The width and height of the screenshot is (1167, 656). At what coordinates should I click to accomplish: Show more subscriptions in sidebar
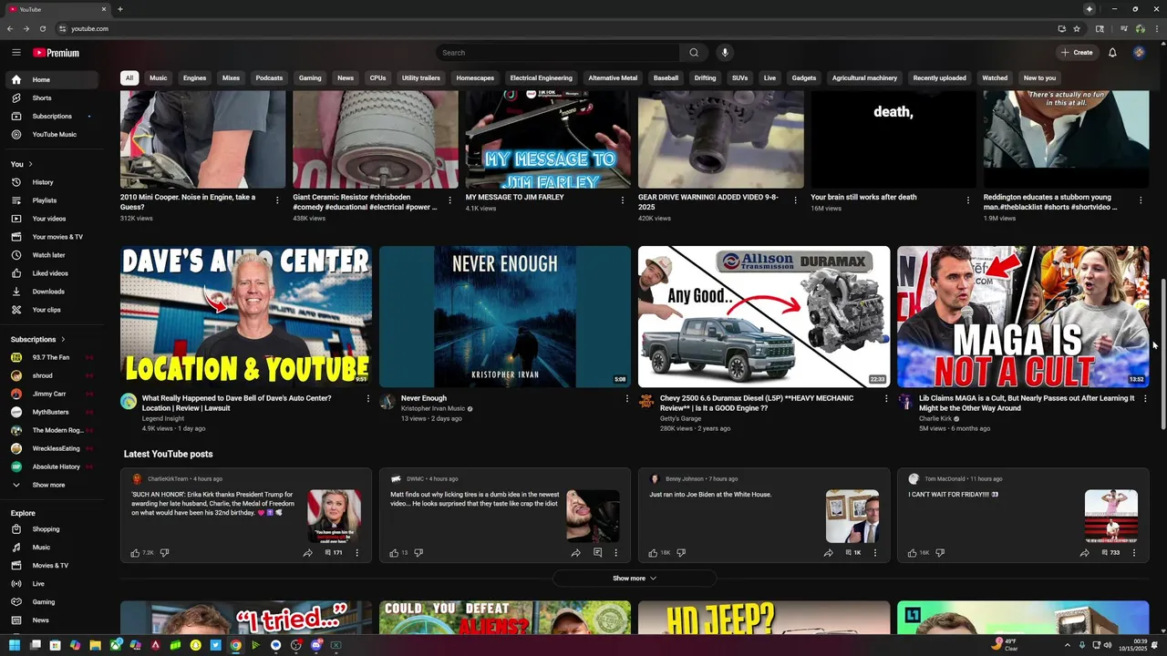tap(50, 485)
